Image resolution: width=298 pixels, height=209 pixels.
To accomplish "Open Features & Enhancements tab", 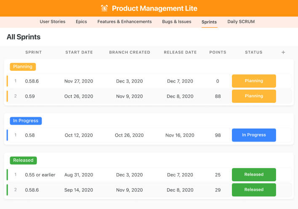I will (125, 22).
